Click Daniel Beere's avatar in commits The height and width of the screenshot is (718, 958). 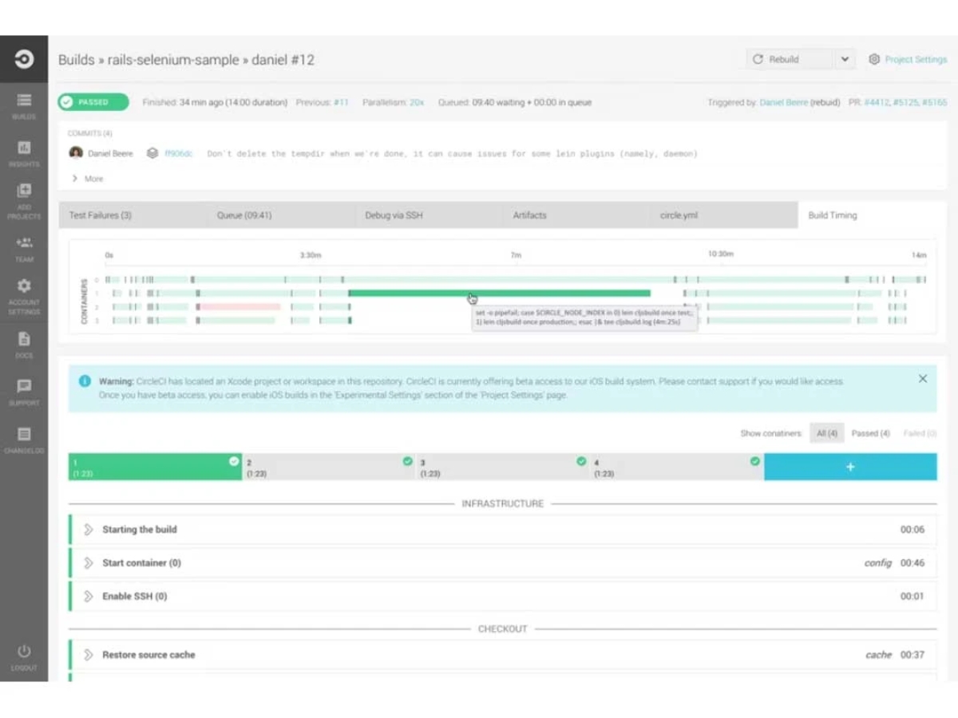click(76, 152)
